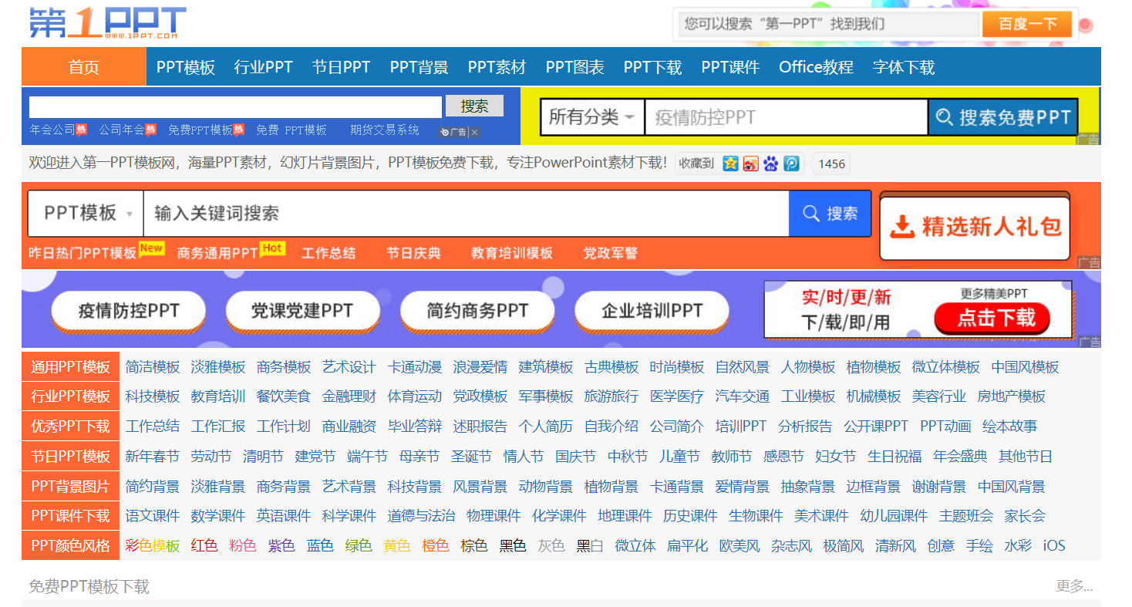Open the 科技模板 link
1132x607 pixels.
(x=153, y=396)
